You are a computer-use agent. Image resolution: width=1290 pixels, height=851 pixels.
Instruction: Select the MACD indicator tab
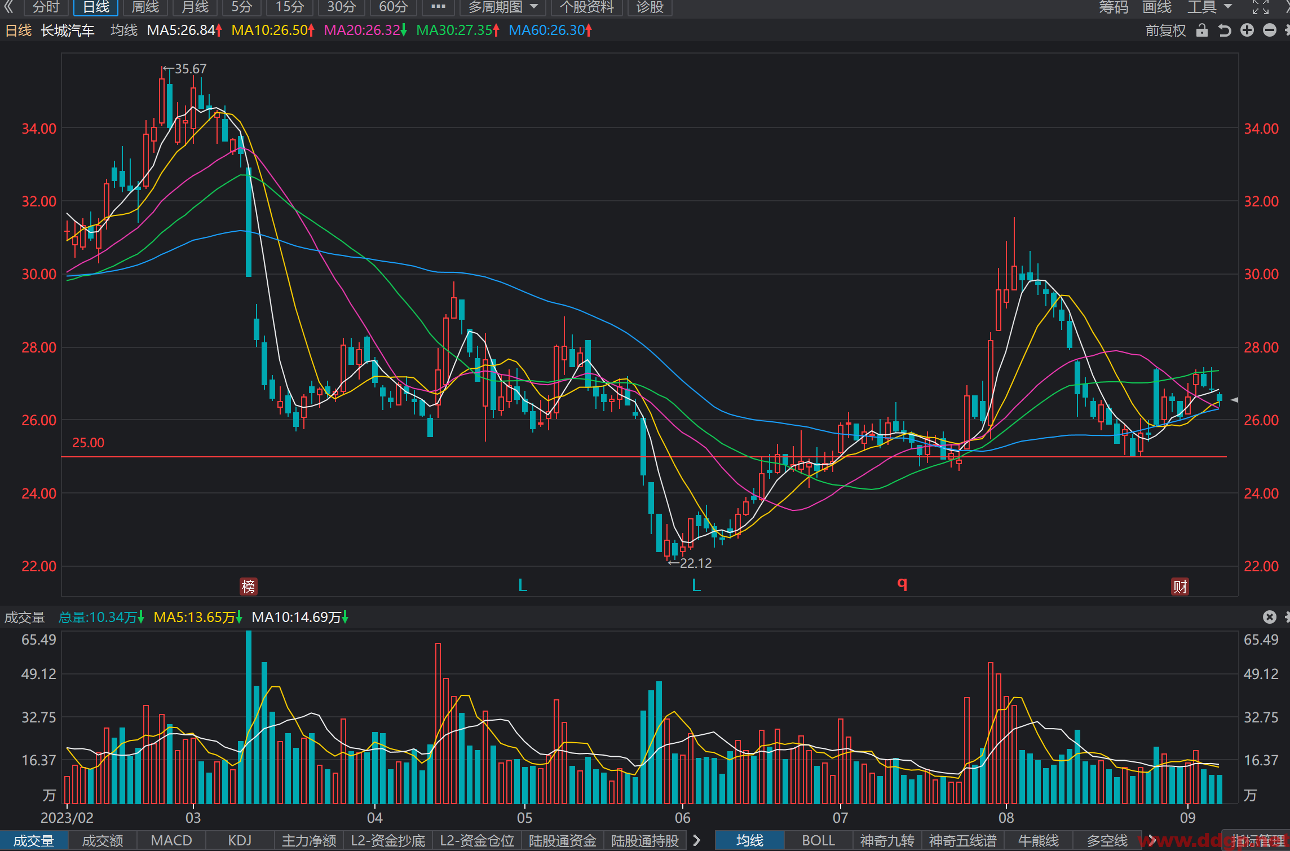click(171, 840)
